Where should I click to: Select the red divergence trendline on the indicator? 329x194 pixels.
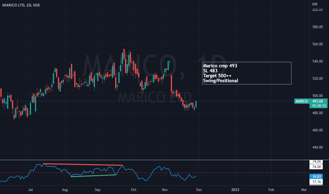click(x=83, y=164)
